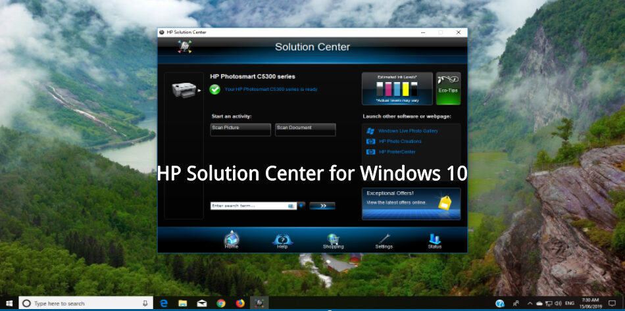Open the Action Center notifications icon
Viewport: 625px width, 311px height.
pos(612,303)
